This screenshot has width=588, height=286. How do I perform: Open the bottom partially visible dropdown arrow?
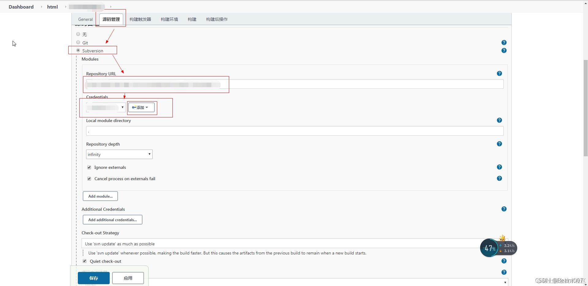point(505,282)
